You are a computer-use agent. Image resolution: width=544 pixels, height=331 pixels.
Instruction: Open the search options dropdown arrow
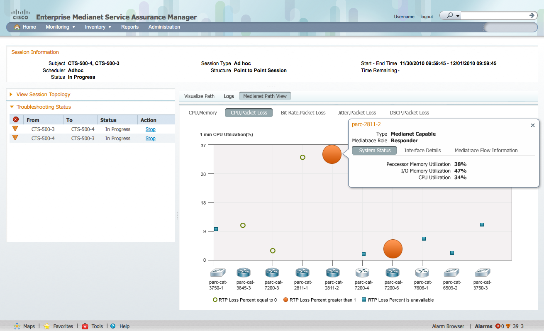coord(458,16)
